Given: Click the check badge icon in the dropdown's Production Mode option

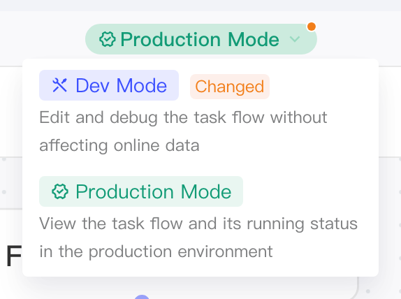Looking at the screenshot, I should 60,191.
